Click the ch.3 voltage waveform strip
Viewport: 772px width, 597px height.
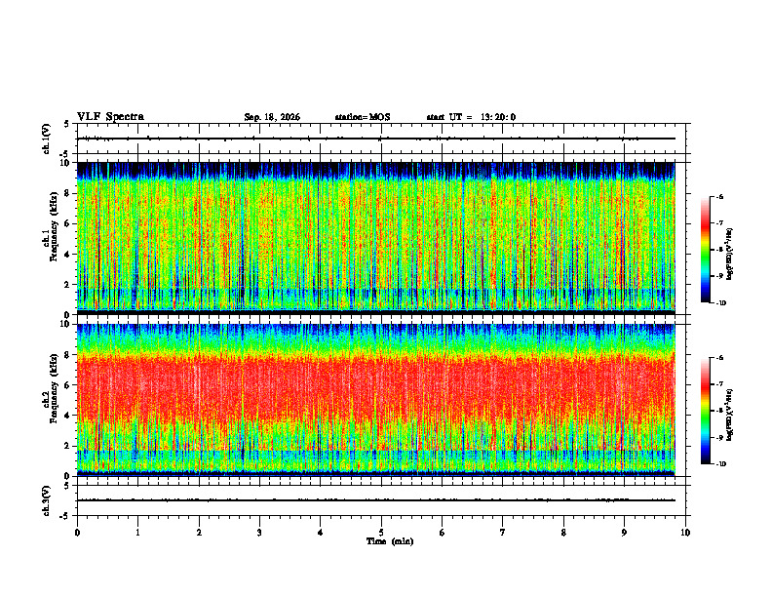tap(375, 500)
